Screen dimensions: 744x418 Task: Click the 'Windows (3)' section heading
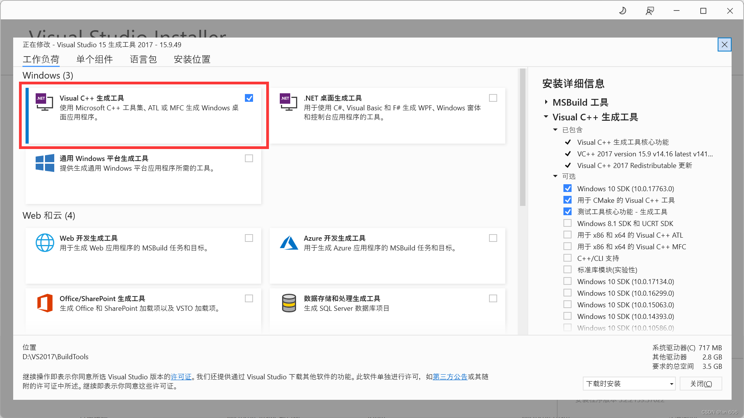[48, 75]
